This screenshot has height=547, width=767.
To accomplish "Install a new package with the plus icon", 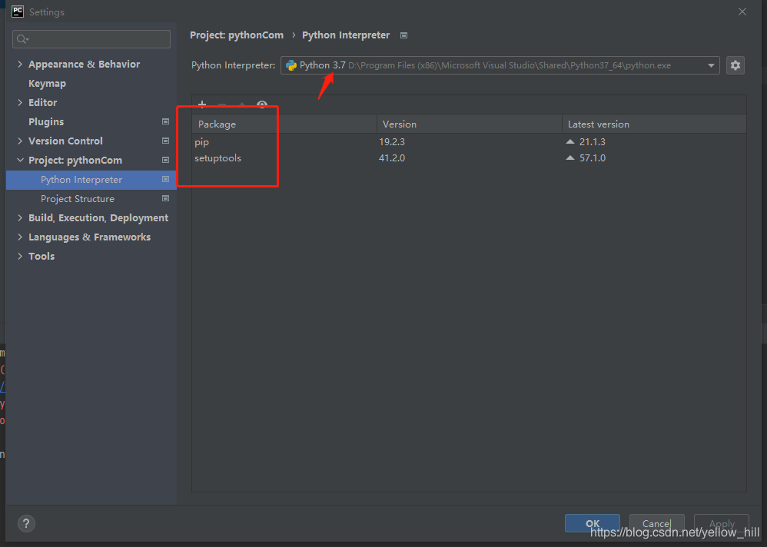I will click(202, 104).
